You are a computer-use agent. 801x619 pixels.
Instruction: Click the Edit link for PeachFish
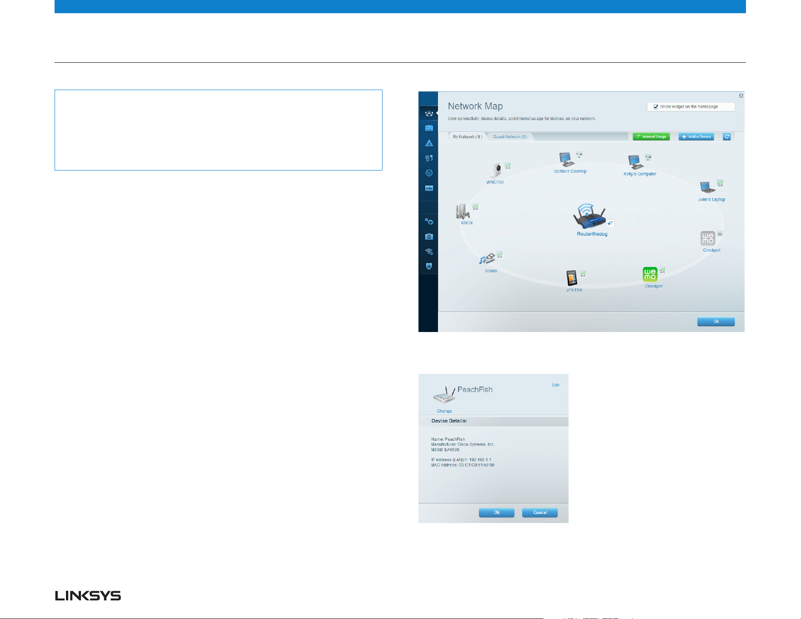[x=556, y=385]
